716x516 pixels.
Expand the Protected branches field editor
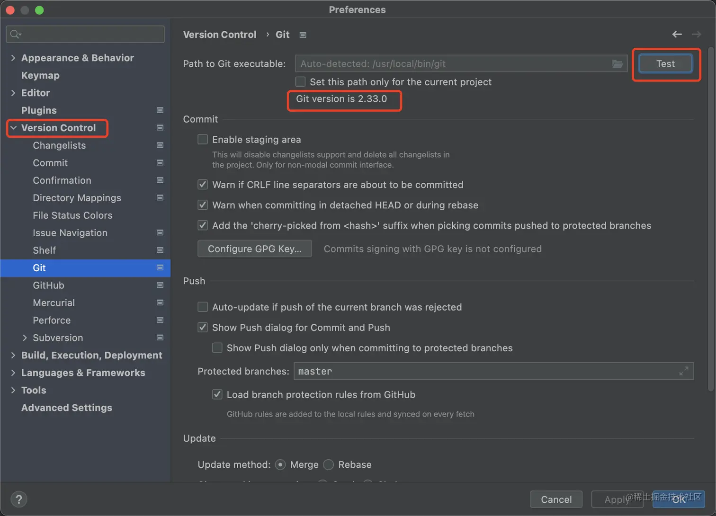(684, 371)
